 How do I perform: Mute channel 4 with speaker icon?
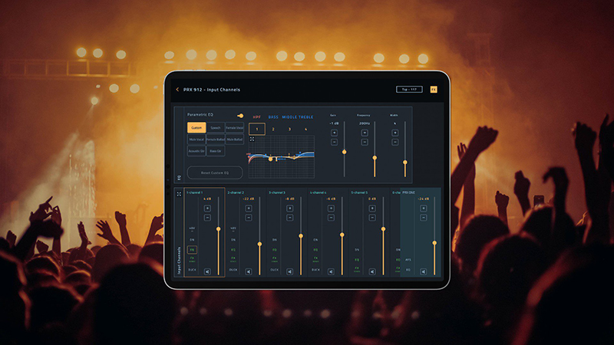click(x=331, y=271)
